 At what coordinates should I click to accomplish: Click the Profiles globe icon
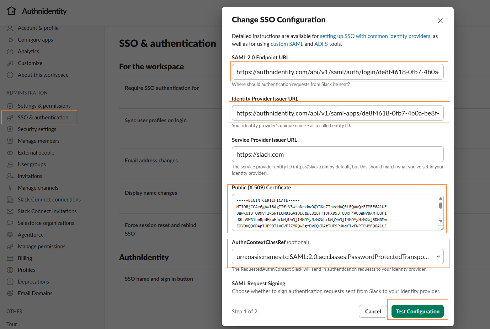click(x=10, y=270)
